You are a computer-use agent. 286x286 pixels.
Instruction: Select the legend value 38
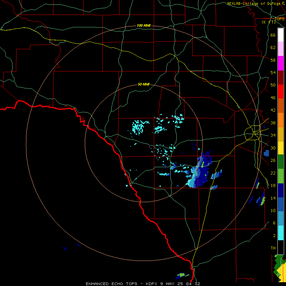pyautogui.click(x=273, y=123)
